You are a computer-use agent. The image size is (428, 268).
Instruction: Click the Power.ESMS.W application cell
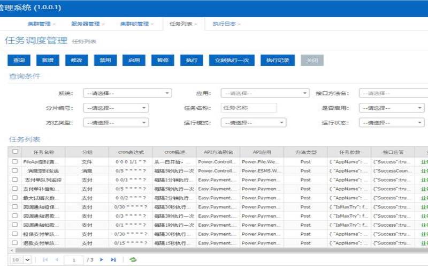click(x=262, y=171)
